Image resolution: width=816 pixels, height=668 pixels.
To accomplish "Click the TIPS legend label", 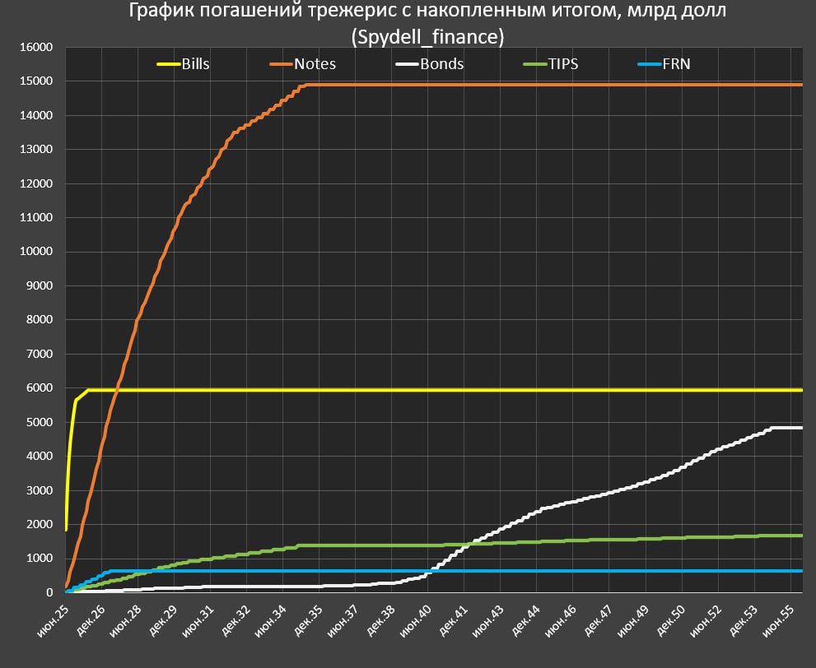I will [x=563, y=64].
